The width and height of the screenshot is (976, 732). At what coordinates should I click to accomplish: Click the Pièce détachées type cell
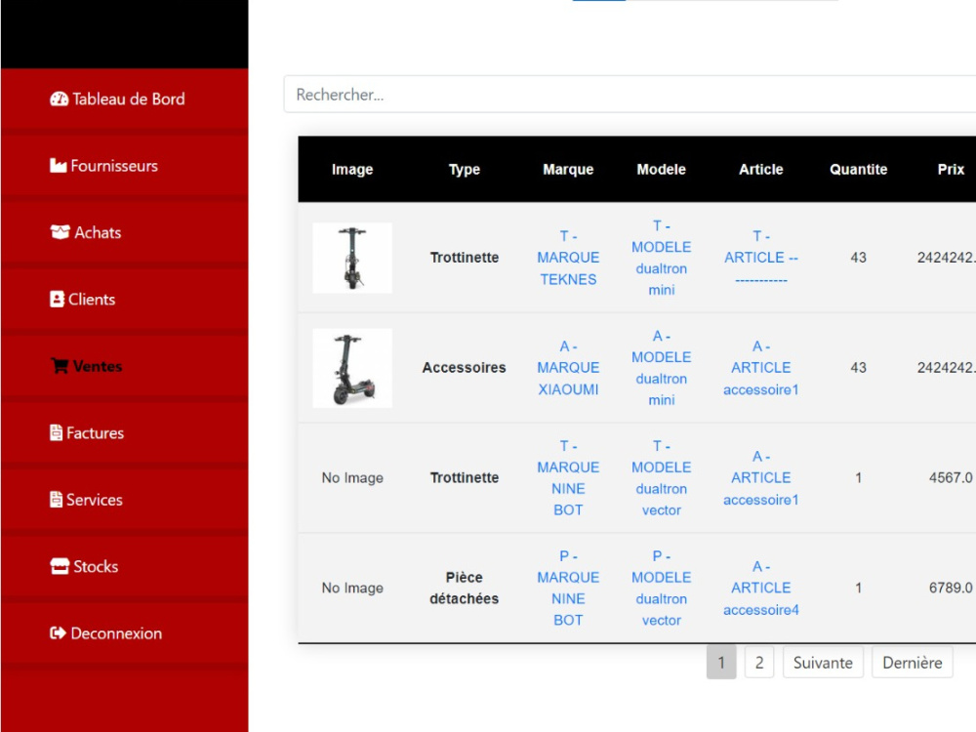click(465, 589)
